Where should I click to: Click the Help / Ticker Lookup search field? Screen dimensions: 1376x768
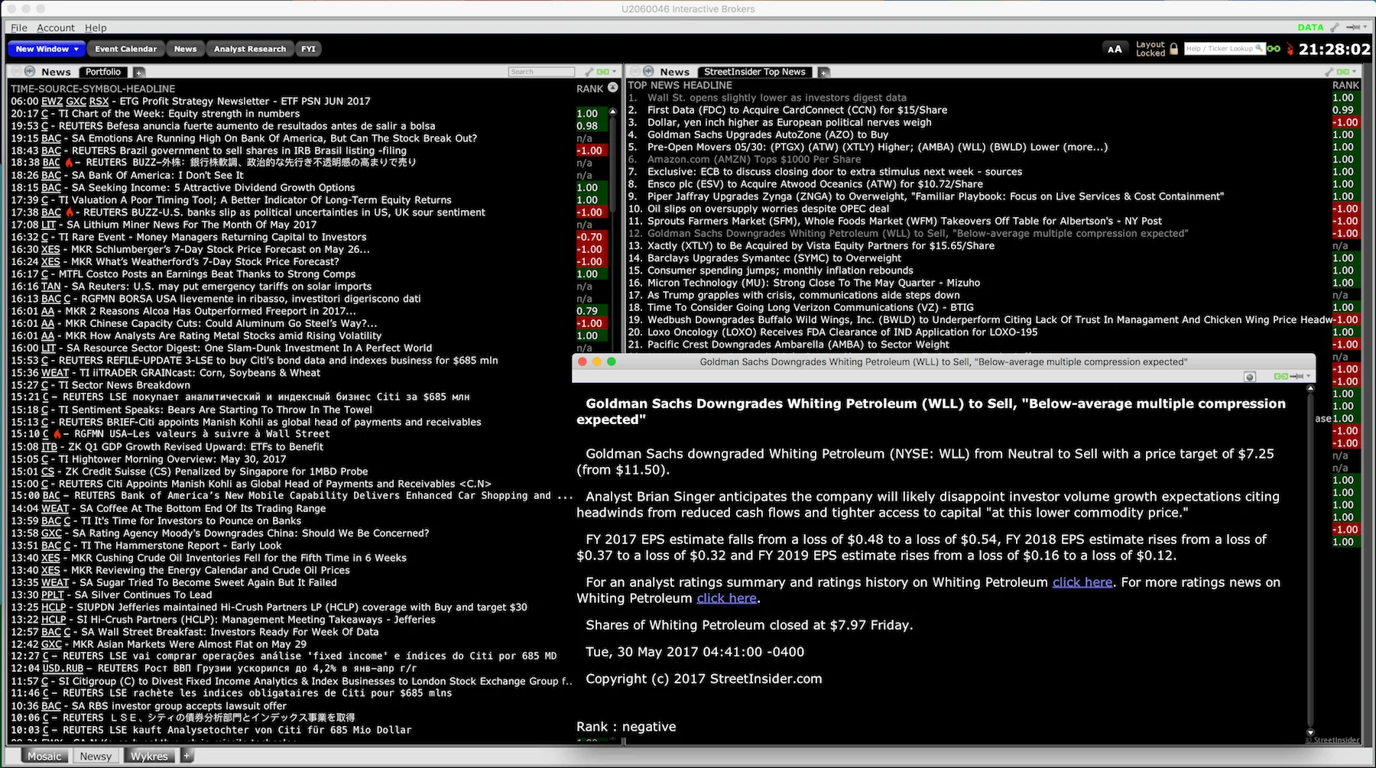(1225, 49)
